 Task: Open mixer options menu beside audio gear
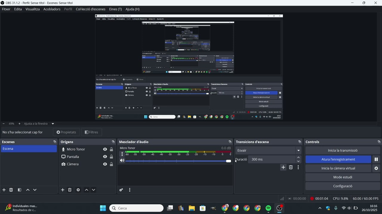coord(130,190)
